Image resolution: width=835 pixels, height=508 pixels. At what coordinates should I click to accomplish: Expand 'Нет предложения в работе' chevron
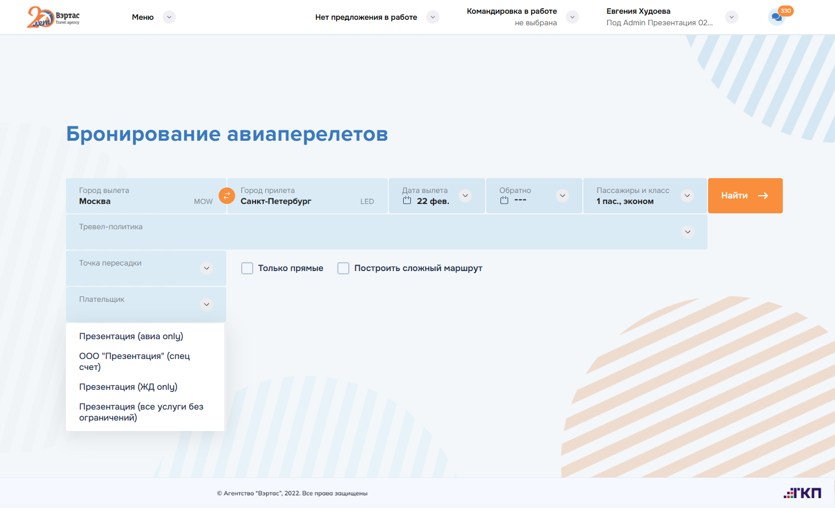(x=433, y=17)
